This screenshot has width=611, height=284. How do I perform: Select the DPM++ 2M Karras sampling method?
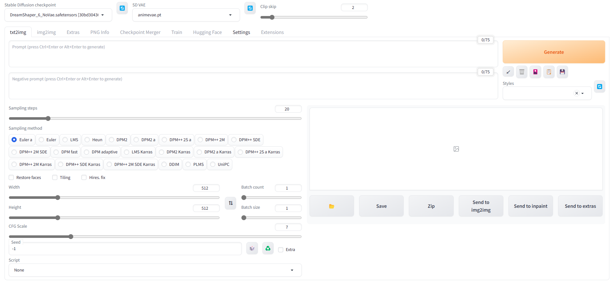(14, 164)
